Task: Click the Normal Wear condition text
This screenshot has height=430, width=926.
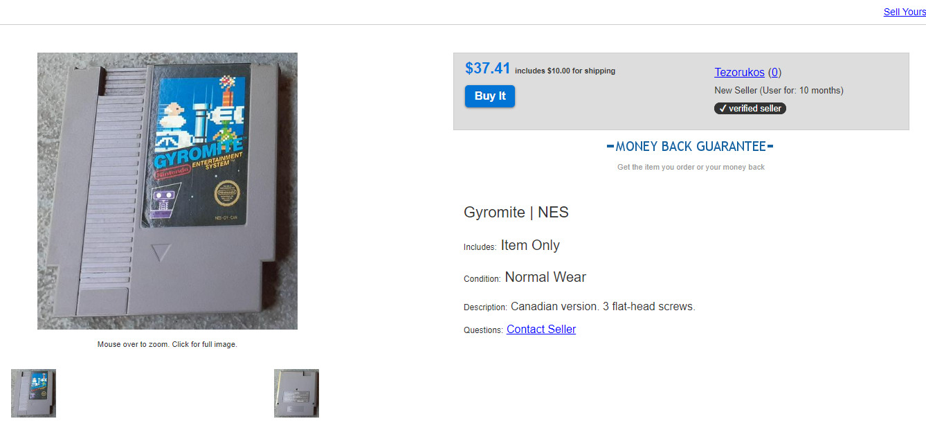Action: (x=545, y=277)
